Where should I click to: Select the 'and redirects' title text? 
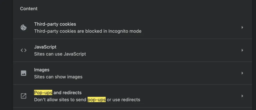[x=67, y=93]
